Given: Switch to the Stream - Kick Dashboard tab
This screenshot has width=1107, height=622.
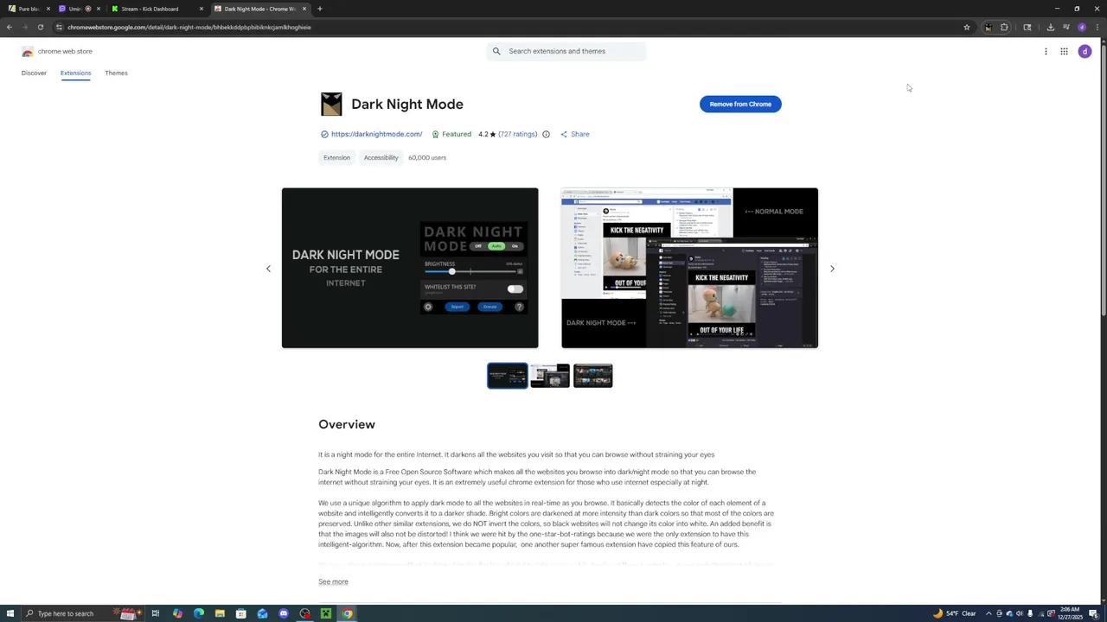Looking at the screenshot, I should (156, 9).
